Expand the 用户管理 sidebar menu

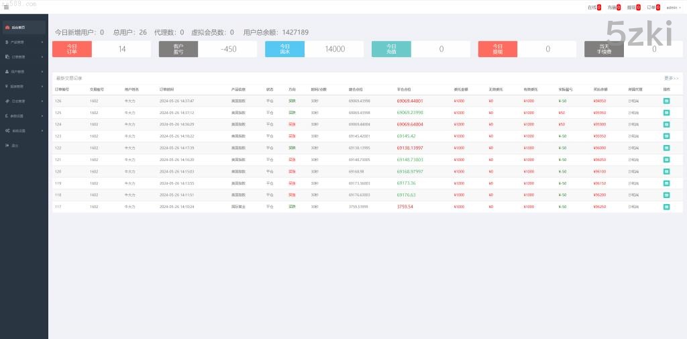click(x=24, y=71)
